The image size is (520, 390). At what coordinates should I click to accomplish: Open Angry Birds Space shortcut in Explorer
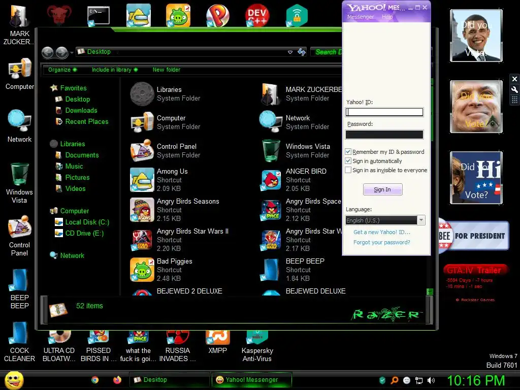301,210
